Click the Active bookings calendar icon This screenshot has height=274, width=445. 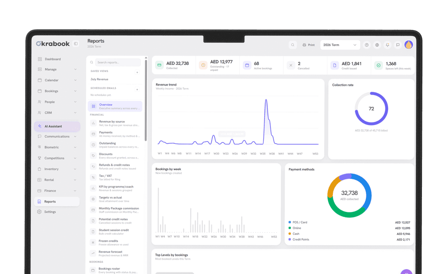[247, 65]
